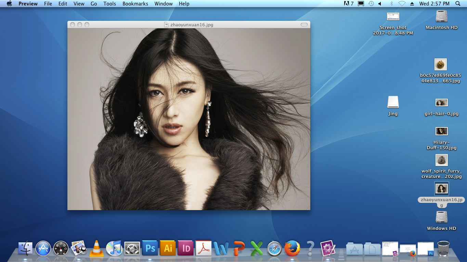The width and height of the screenshot is (467, 262).
Task: Open the File menu
Action: tap(48, 4)
